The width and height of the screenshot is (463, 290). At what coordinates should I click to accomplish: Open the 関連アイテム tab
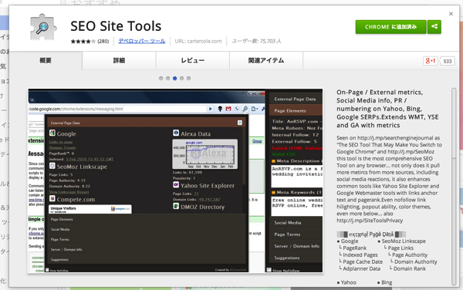point(266,60)
